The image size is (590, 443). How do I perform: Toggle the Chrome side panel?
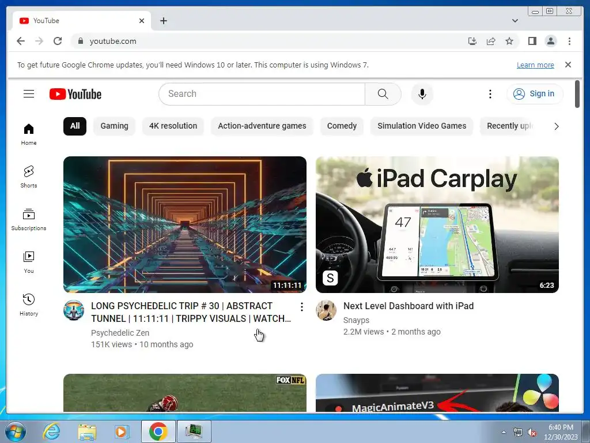532,41
